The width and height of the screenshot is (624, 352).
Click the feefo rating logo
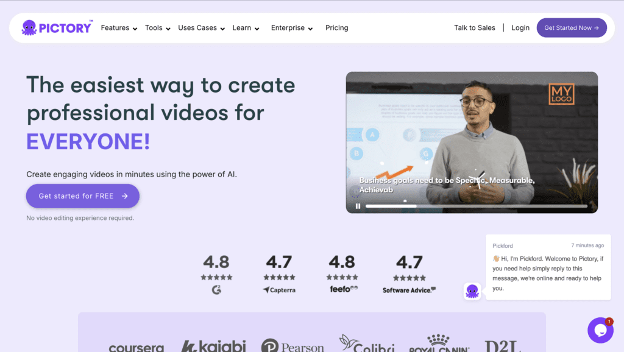pyautogui.click(x=344, y=289)
